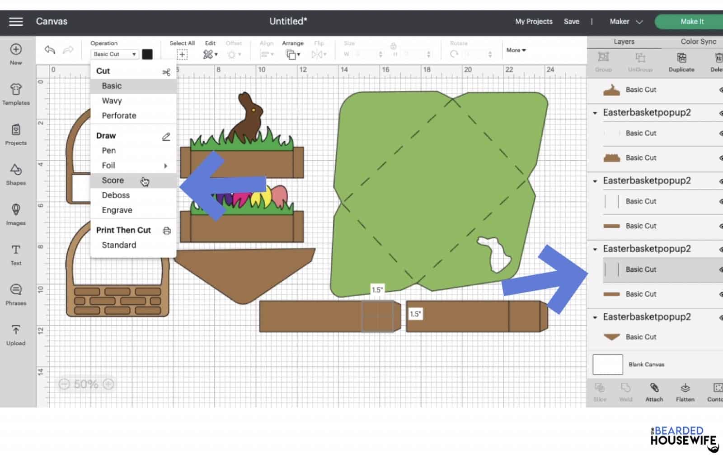This screenshot has width=723, height=459.
Task: Click the Select All icon
Action: tap(182, 55)
